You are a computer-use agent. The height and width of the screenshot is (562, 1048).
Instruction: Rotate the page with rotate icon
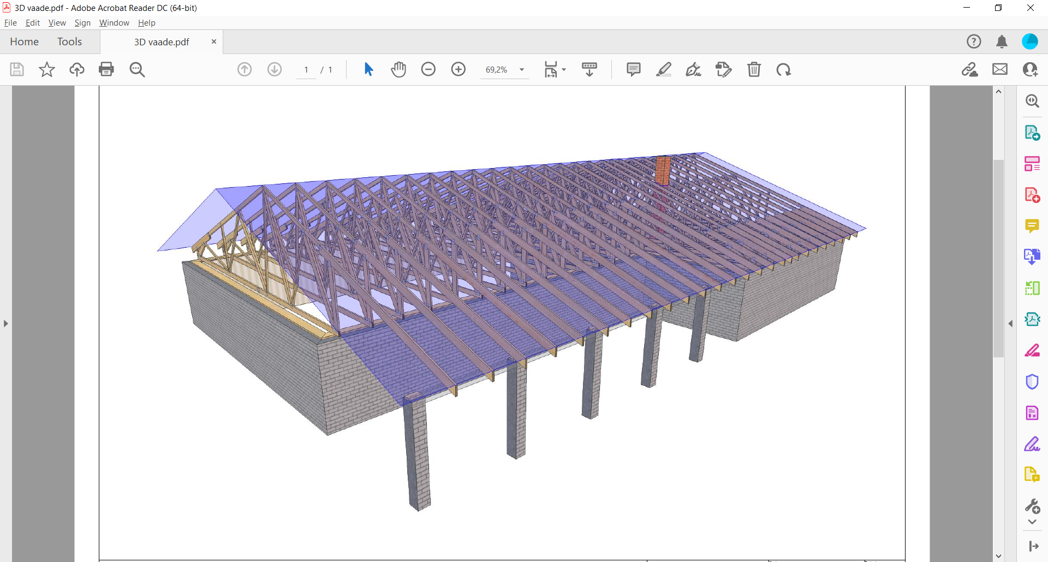[x=784, y=69]
